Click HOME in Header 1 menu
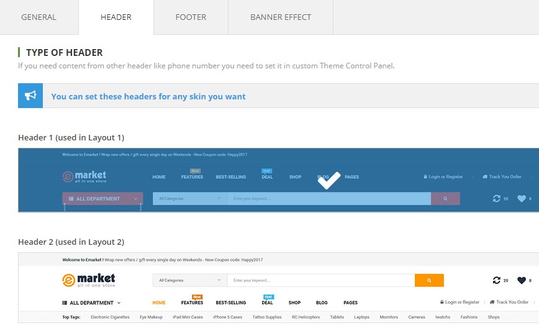Viewport: 539px width, 328px height. [x=159, y=177]
